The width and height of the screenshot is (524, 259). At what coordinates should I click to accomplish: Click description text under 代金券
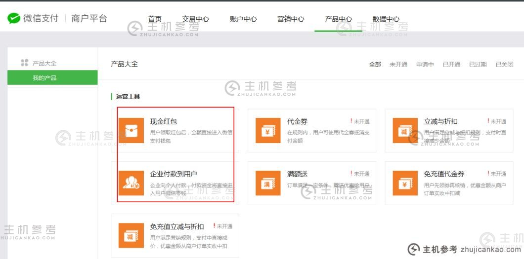(x=328, y=137)
